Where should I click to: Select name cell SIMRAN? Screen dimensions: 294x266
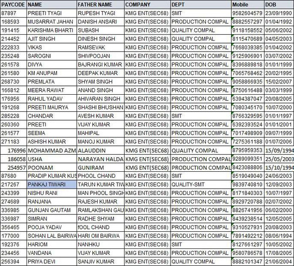52,219
